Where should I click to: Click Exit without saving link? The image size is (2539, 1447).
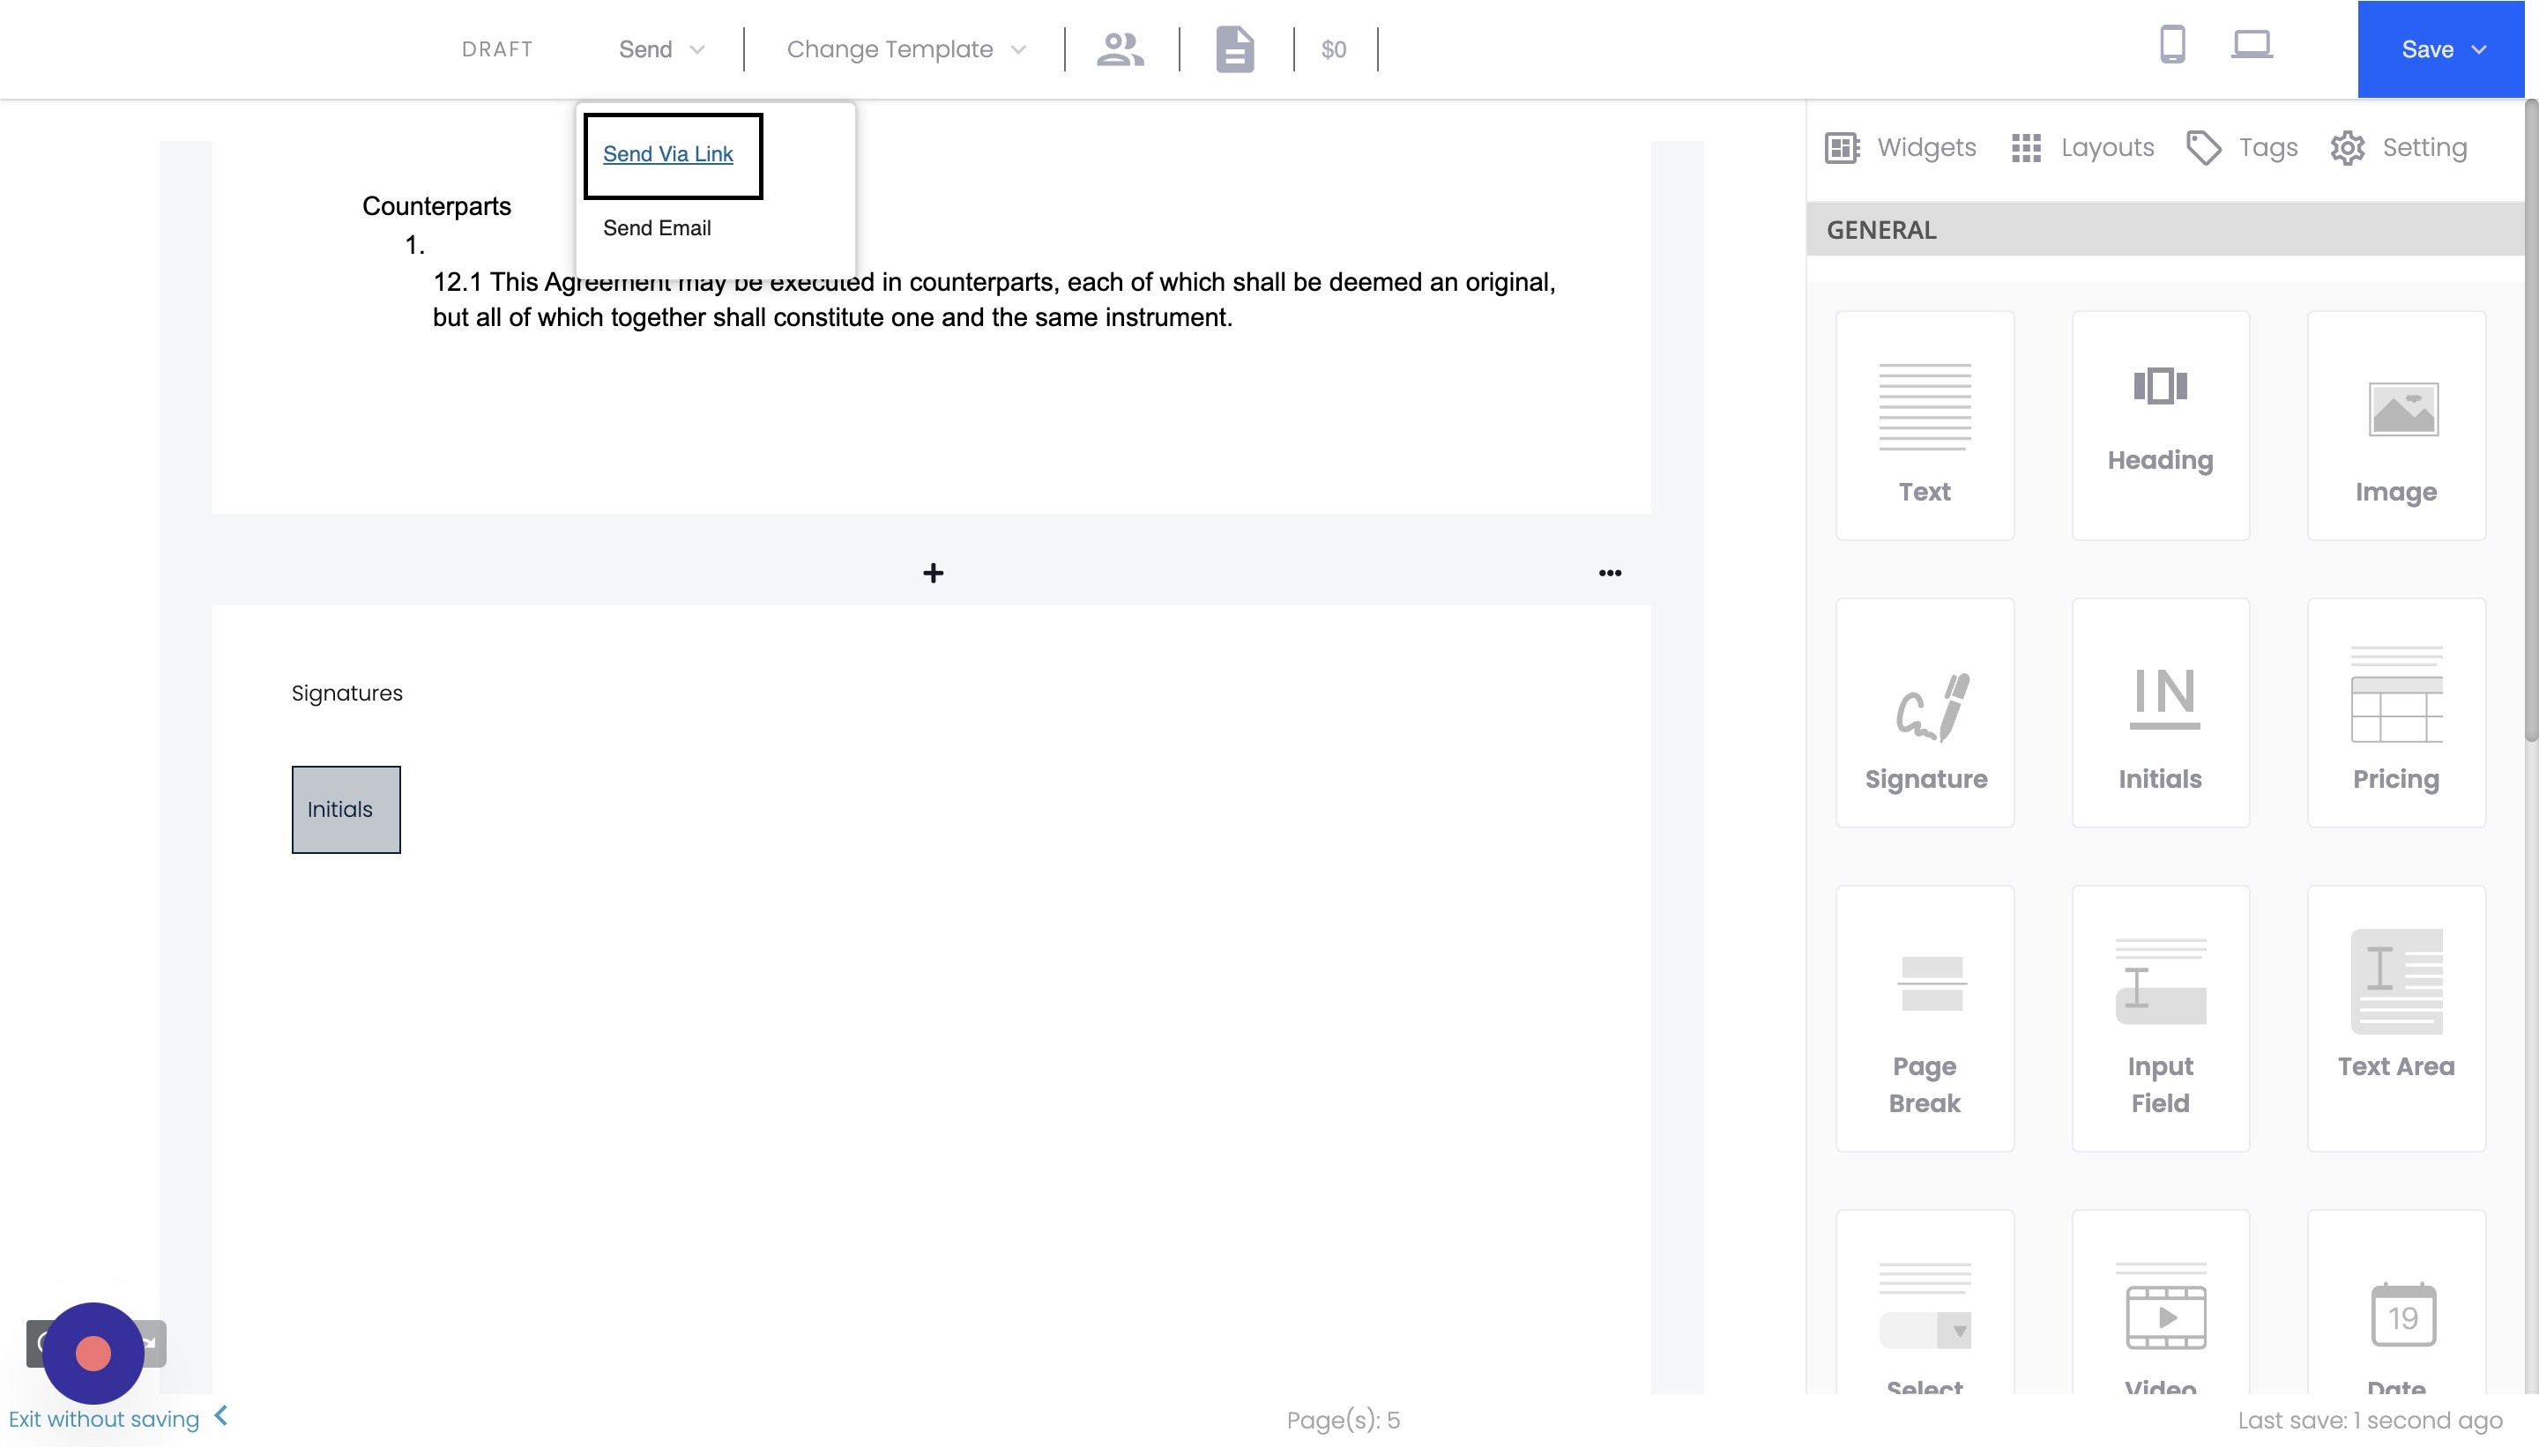point(103,1418)
